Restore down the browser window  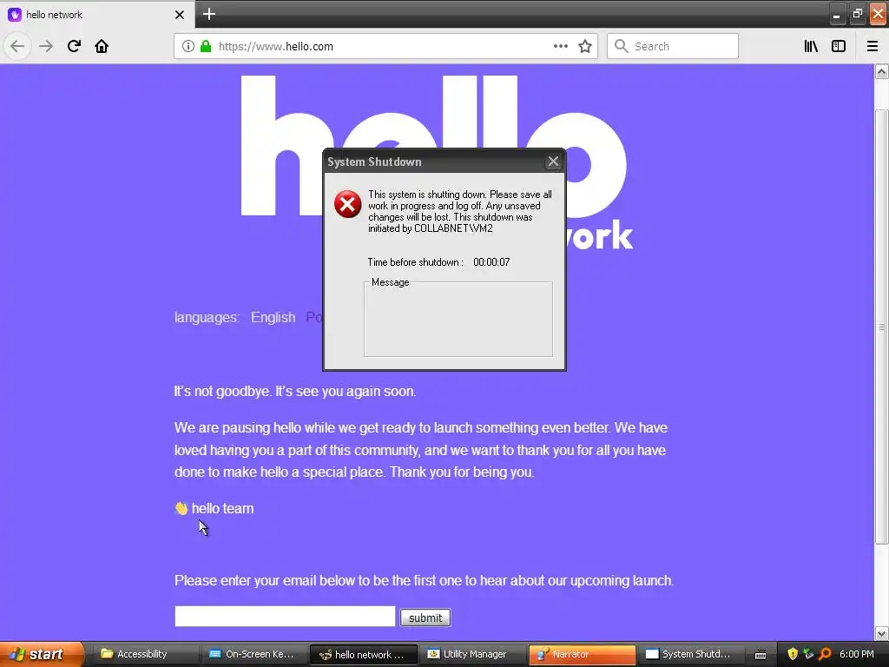pos(857,14)
